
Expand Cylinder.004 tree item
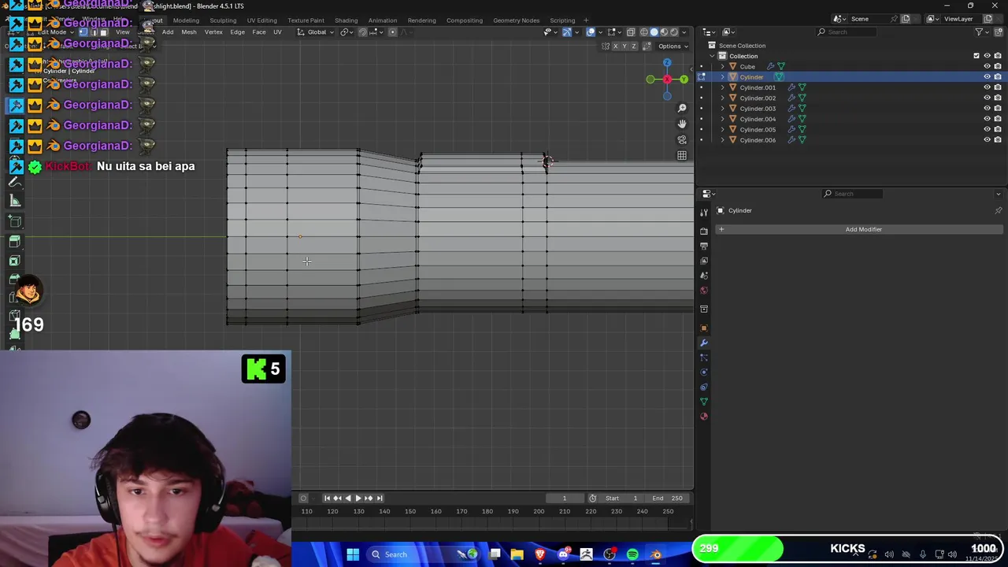click(x=722, y=119)
